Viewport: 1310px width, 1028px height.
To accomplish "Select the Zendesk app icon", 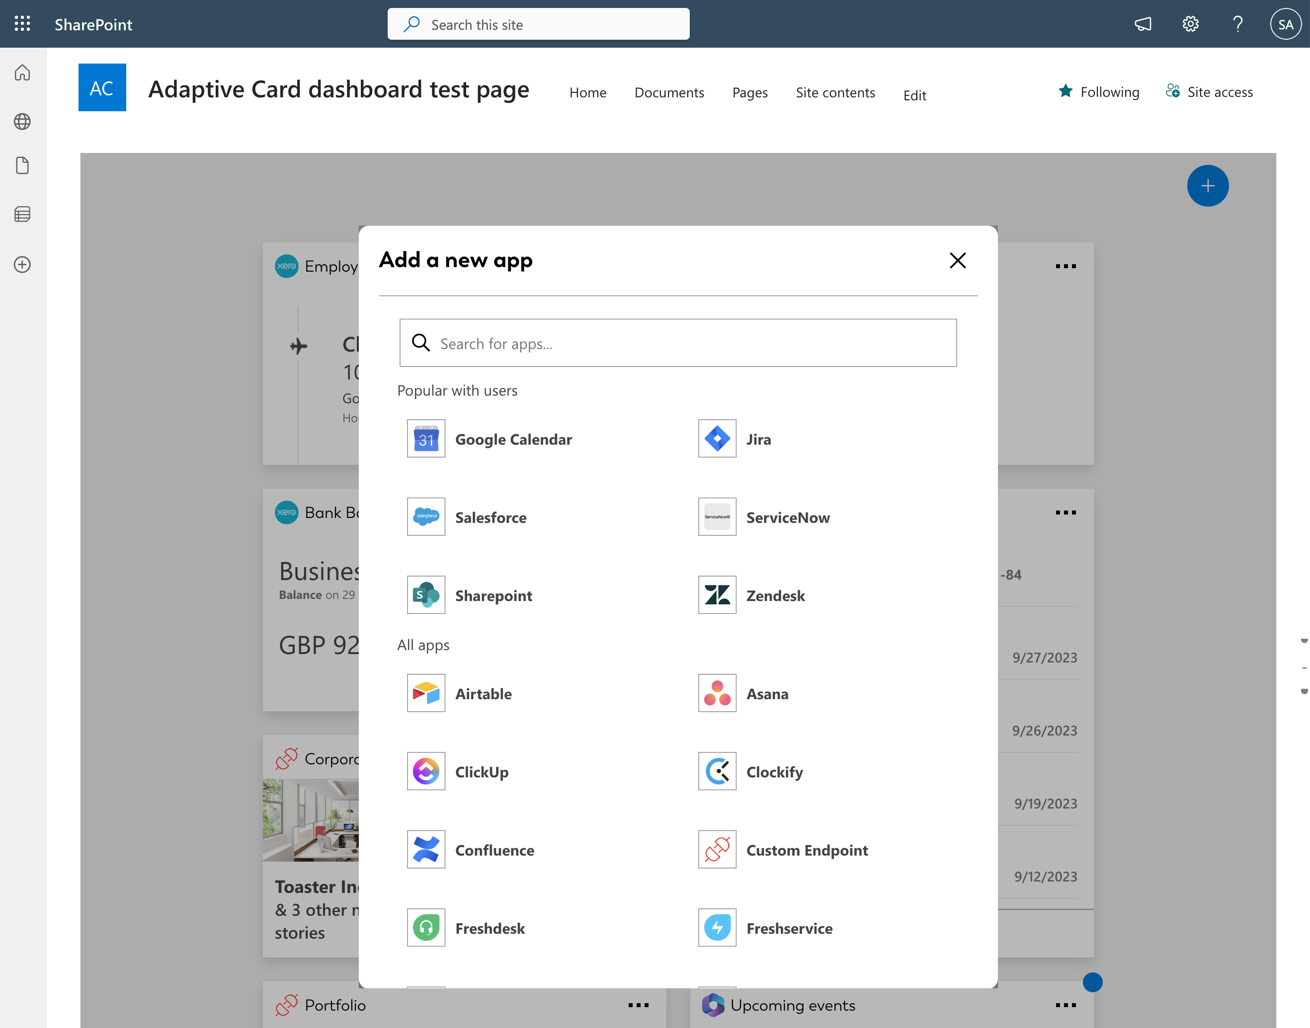I will coord(717,595).
